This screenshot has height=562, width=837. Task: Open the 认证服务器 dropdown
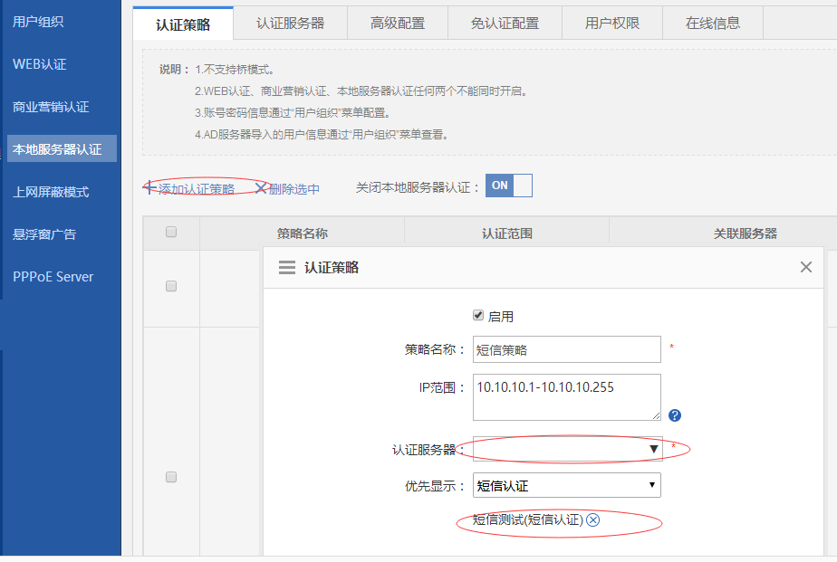pyautogui.click(x=567, y=449)
